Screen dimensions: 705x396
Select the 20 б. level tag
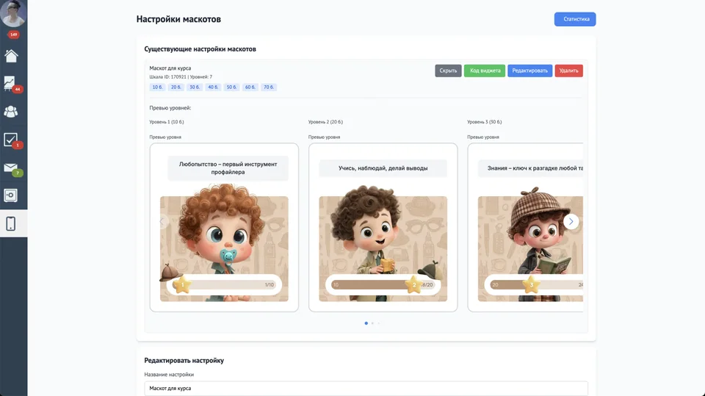tap(176, 87)
